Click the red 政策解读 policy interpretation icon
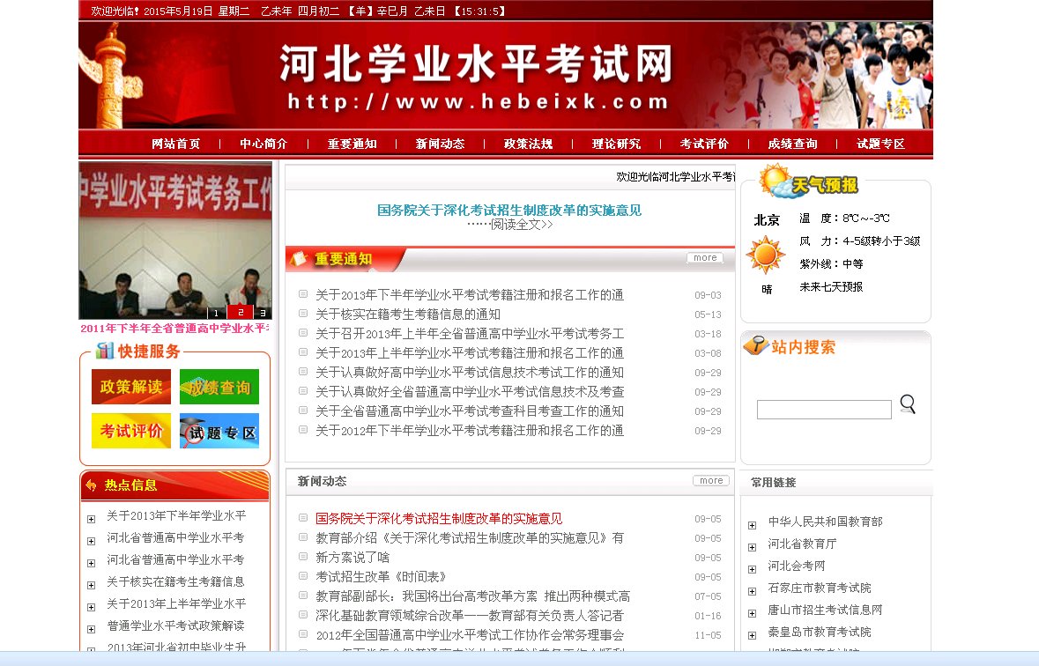This screenshot has height=666, width=1039. (x=130, y=387)
